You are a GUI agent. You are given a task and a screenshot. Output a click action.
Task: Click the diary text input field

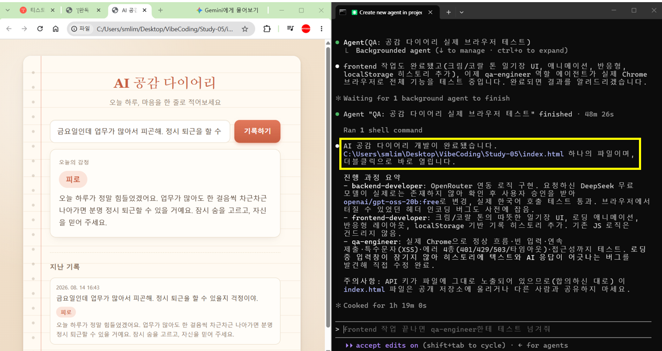tap(140, 131)
